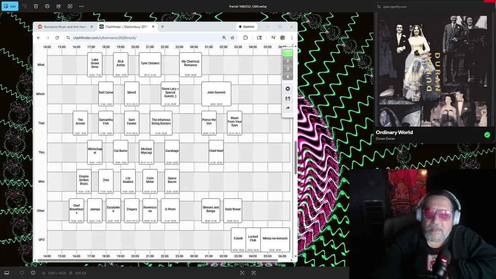This screenshot has width=496, height=279.
Task: Open Chrome's three-dot menu
Action: (292, 38)
